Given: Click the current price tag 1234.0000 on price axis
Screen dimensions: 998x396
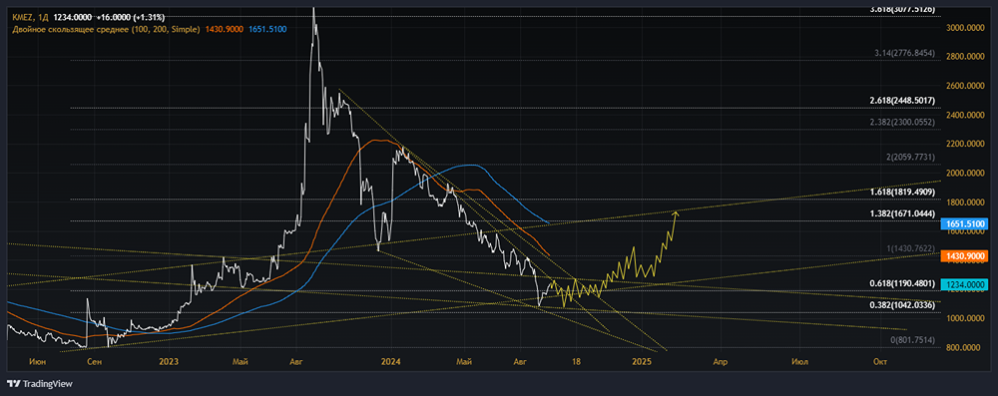Looking at the screenshot, I should click(965, 285).
